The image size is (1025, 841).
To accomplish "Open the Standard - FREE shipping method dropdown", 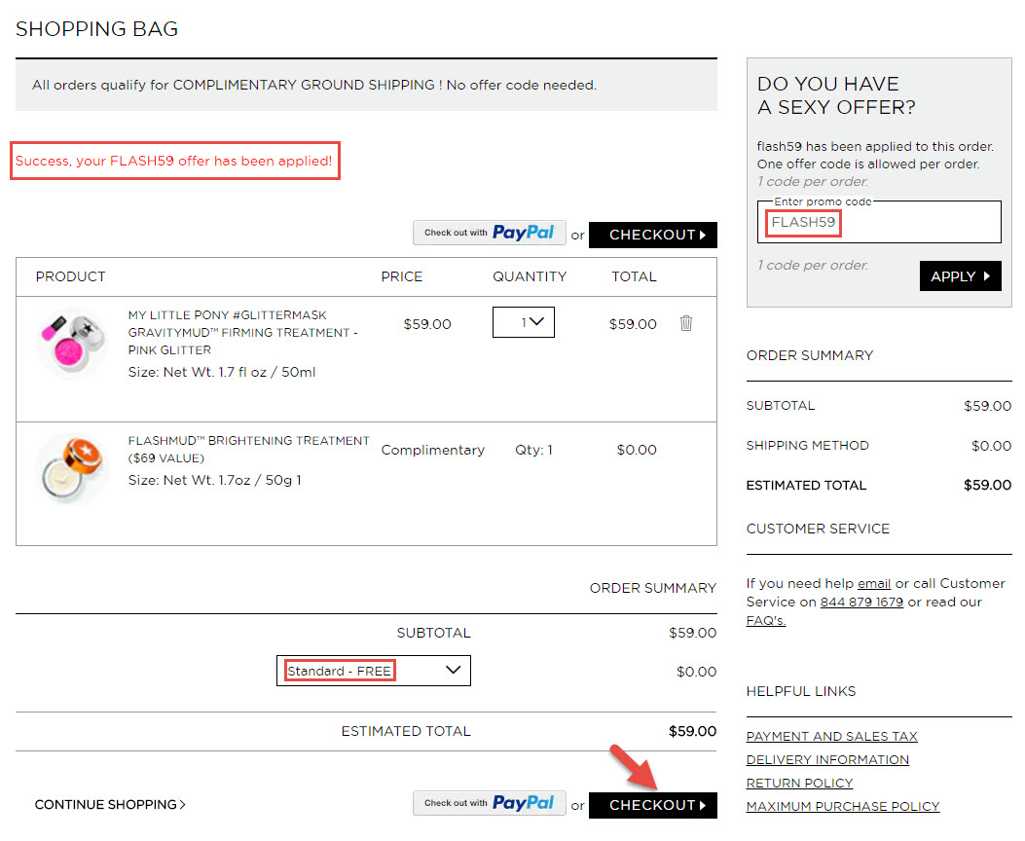I will click(x=373, y=671).
